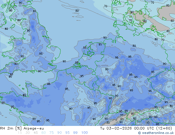Click the legend value 75

[x=51, y=133]
